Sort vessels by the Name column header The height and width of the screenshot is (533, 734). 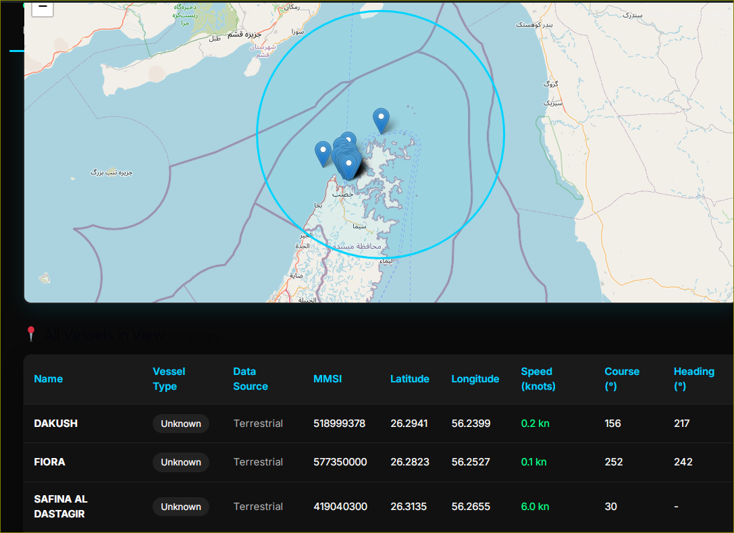point(49,379)
